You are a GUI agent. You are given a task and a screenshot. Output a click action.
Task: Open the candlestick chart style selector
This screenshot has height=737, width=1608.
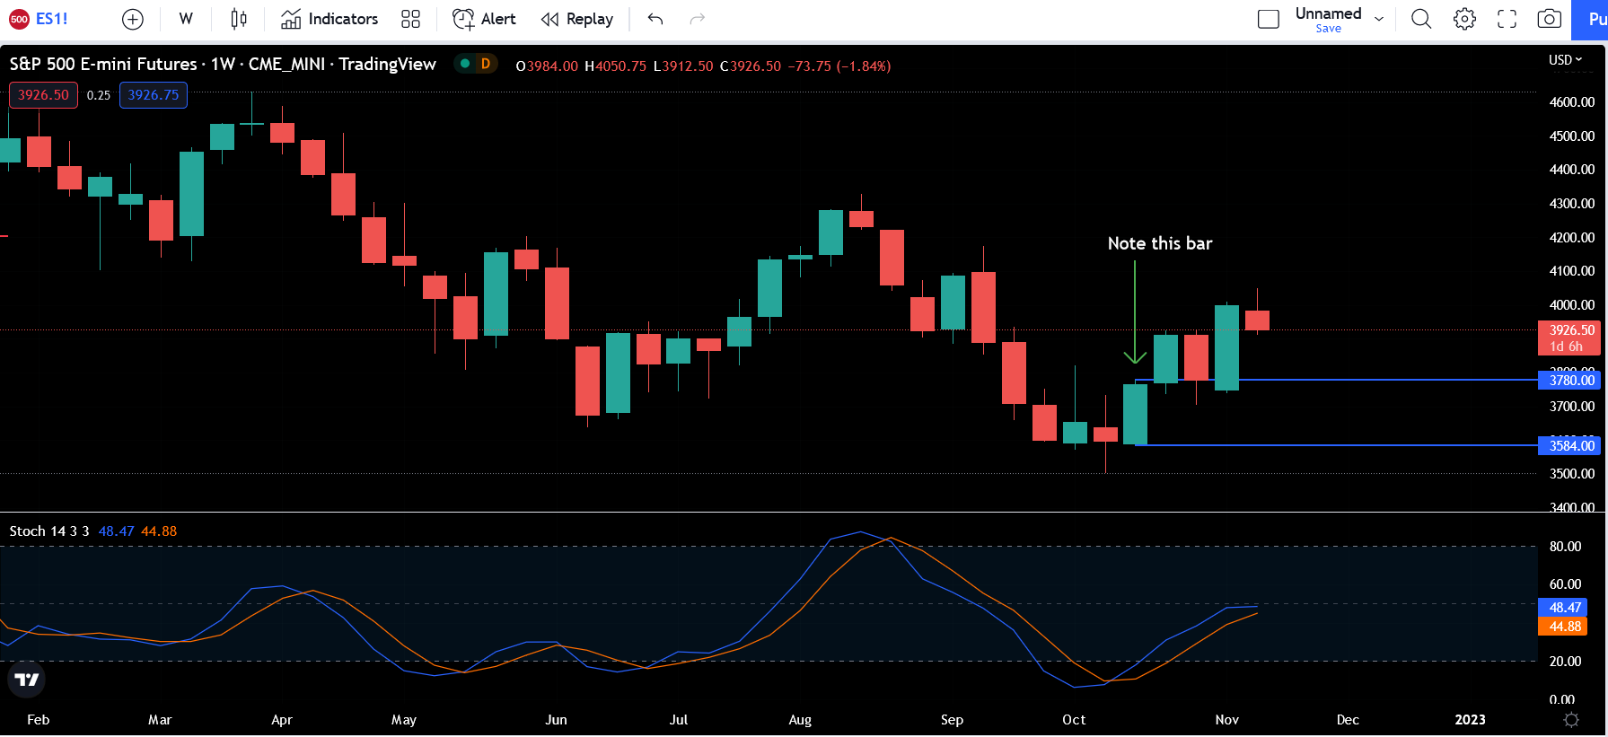238,19
